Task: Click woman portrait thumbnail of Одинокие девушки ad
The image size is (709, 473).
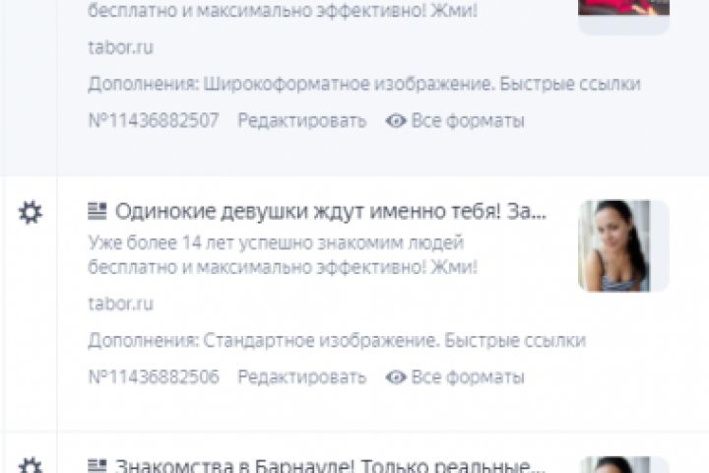Action: point(623,245)
